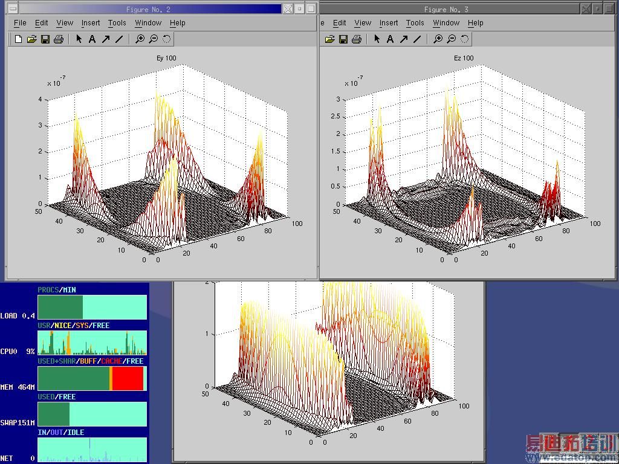Viewport: 619px width, 464px height.
Task: Click Save icon in Figure 3 toolbar
Action: pyautogui.click(x=343, y=39)
